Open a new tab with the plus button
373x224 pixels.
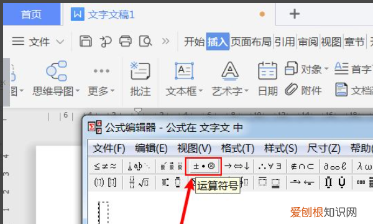coord(295,14)
